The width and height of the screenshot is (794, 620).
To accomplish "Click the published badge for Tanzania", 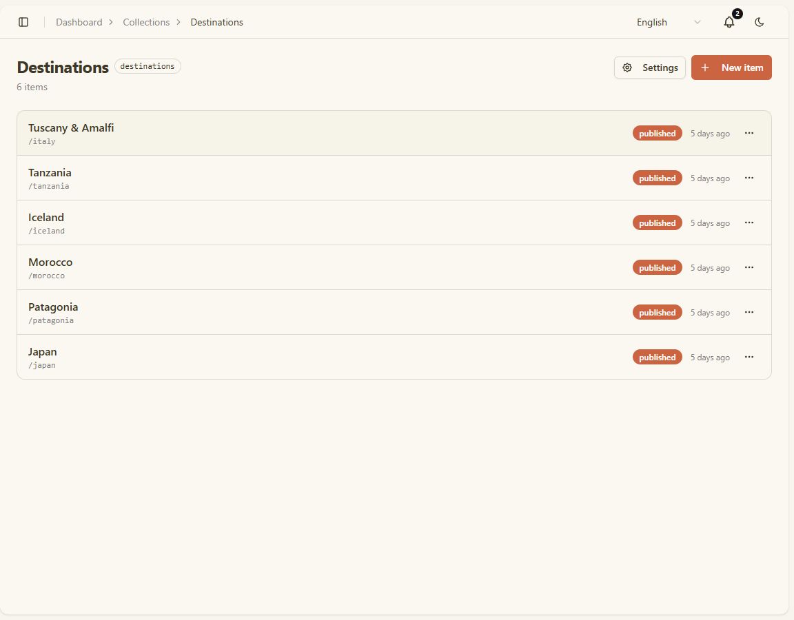I will (x=658, y=178).
